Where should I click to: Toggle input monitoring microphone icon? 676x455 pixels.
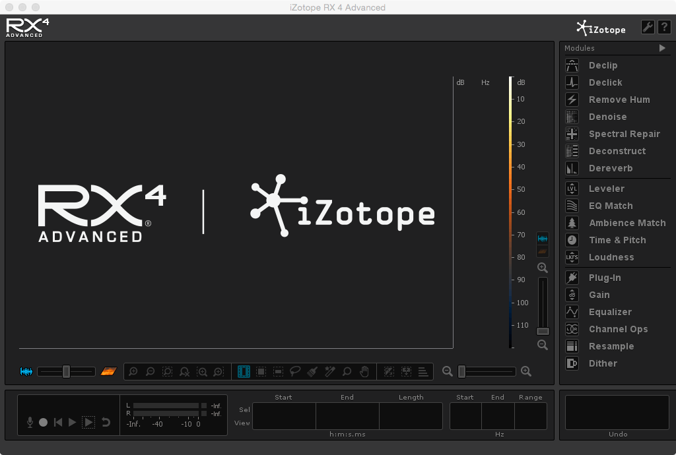30,422
